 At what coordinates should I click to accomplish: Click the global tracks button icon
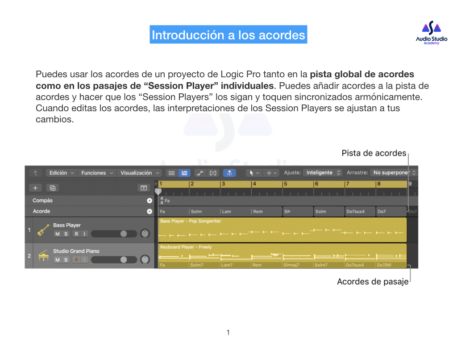click(x=144, y=188)
